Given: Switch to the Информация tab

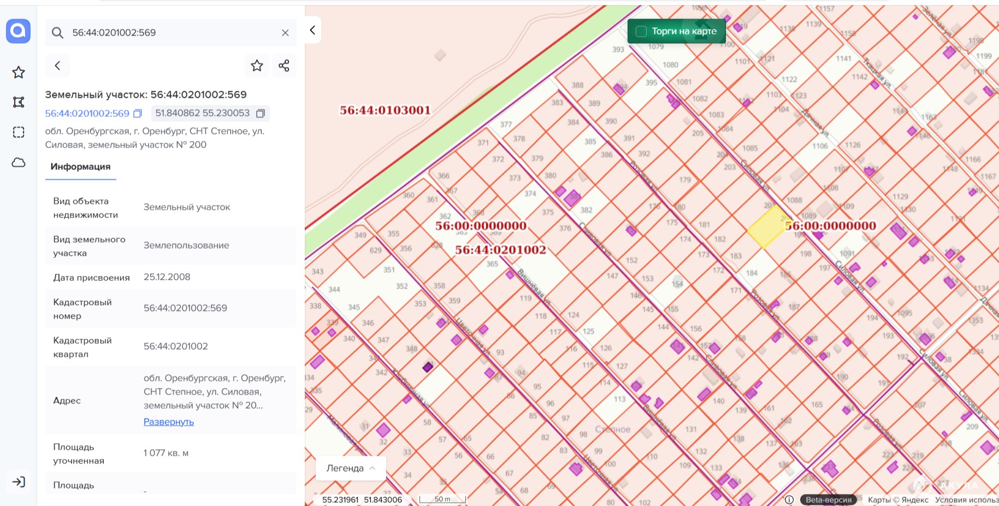Looking at the screenshot, I should click(80, 167).
